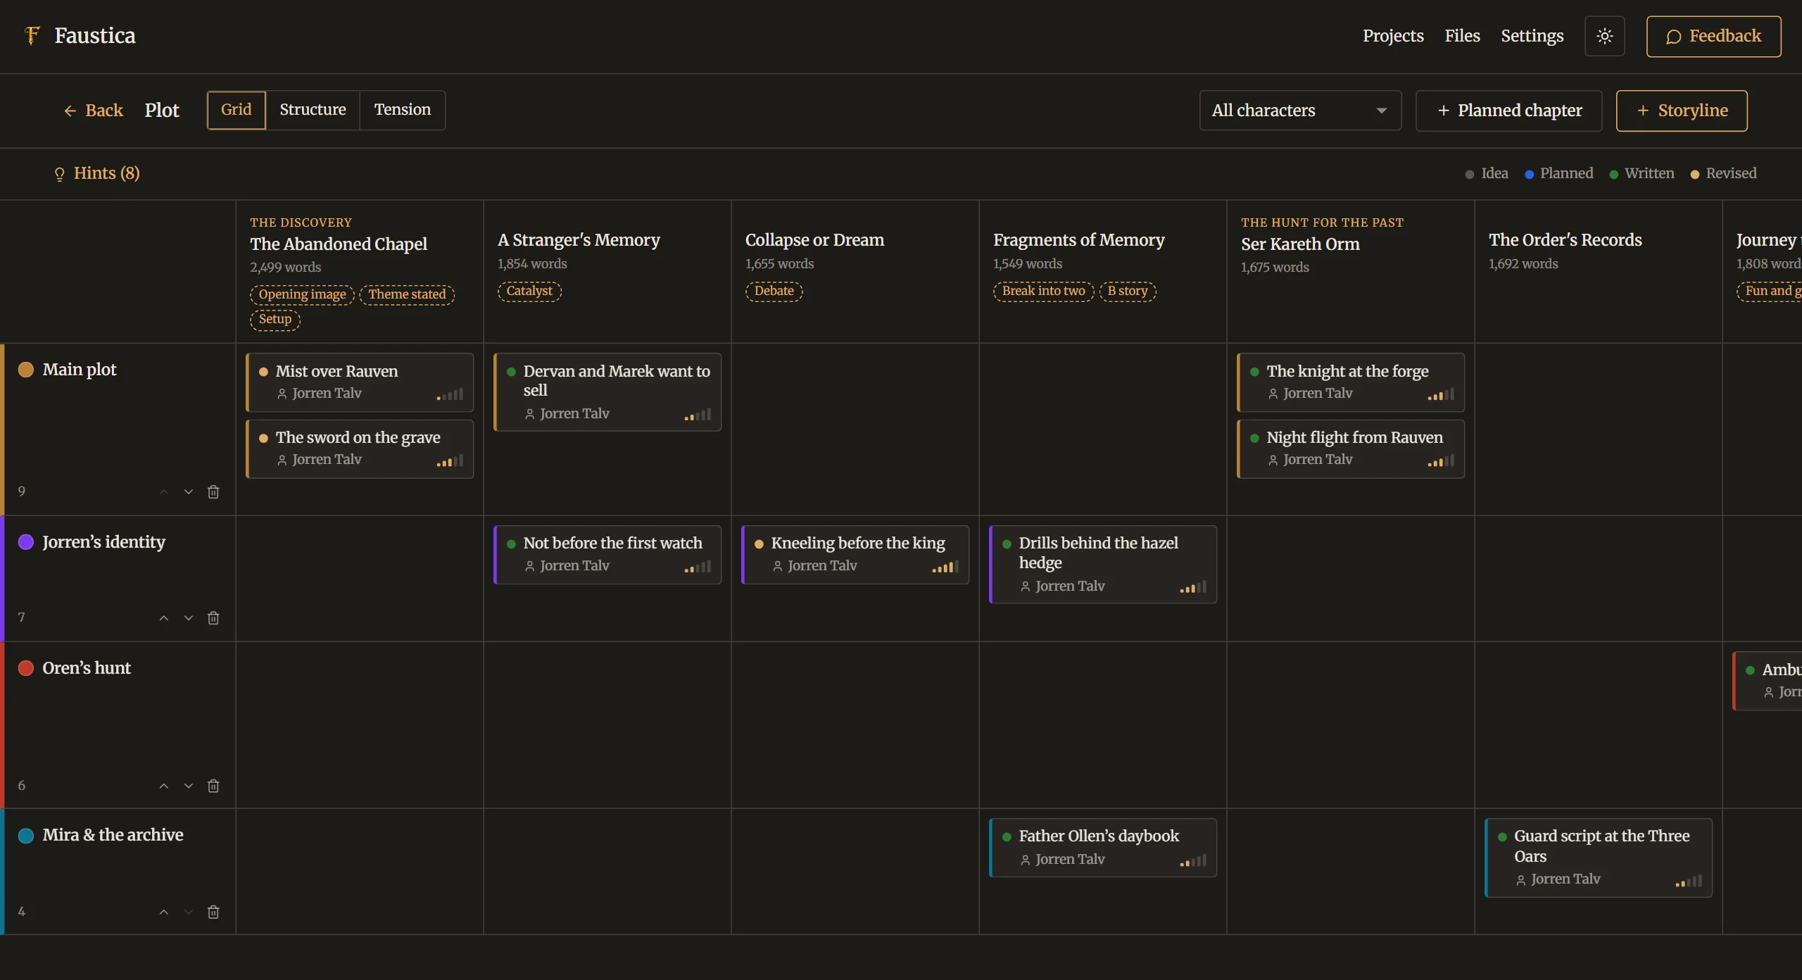This screenshot has width=1802, height=980.
Task: Click tension bars on Mist over Rauven card
Action: (450, 394)
